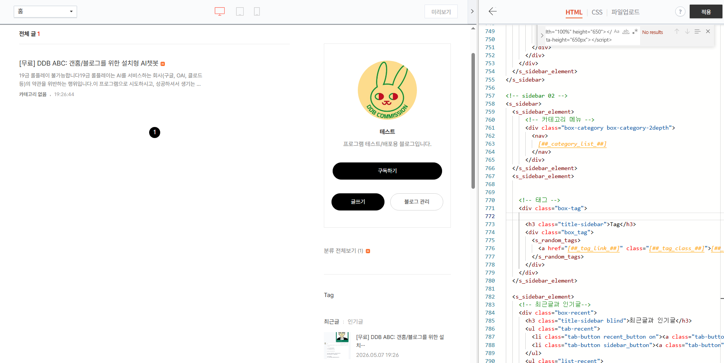Click the post timestamp 19:26:44
This screenshot has width=724, height=363.
(x=64, y=94)
